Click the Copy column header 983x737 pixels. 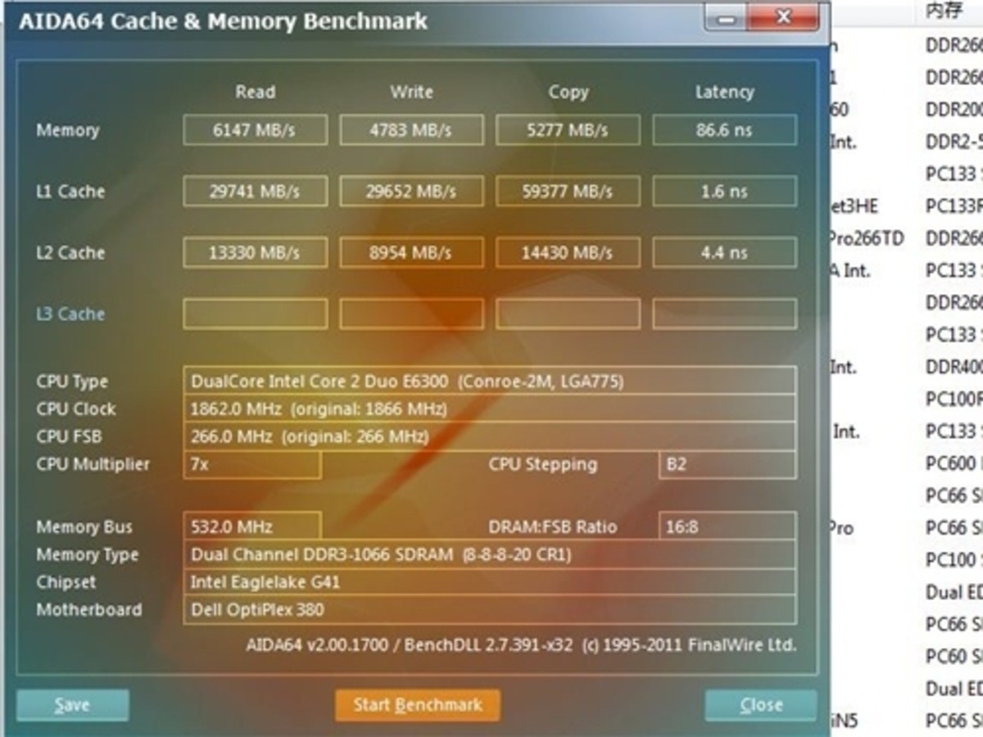(x=569, y=92)
